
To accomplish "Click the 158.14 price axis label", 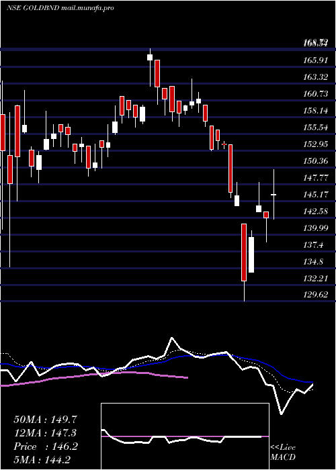I will click(315, 111).
